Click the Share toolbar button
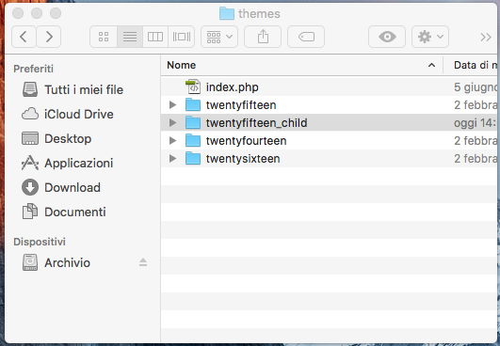This screenshot has width=500, height=346. (263, 37)
